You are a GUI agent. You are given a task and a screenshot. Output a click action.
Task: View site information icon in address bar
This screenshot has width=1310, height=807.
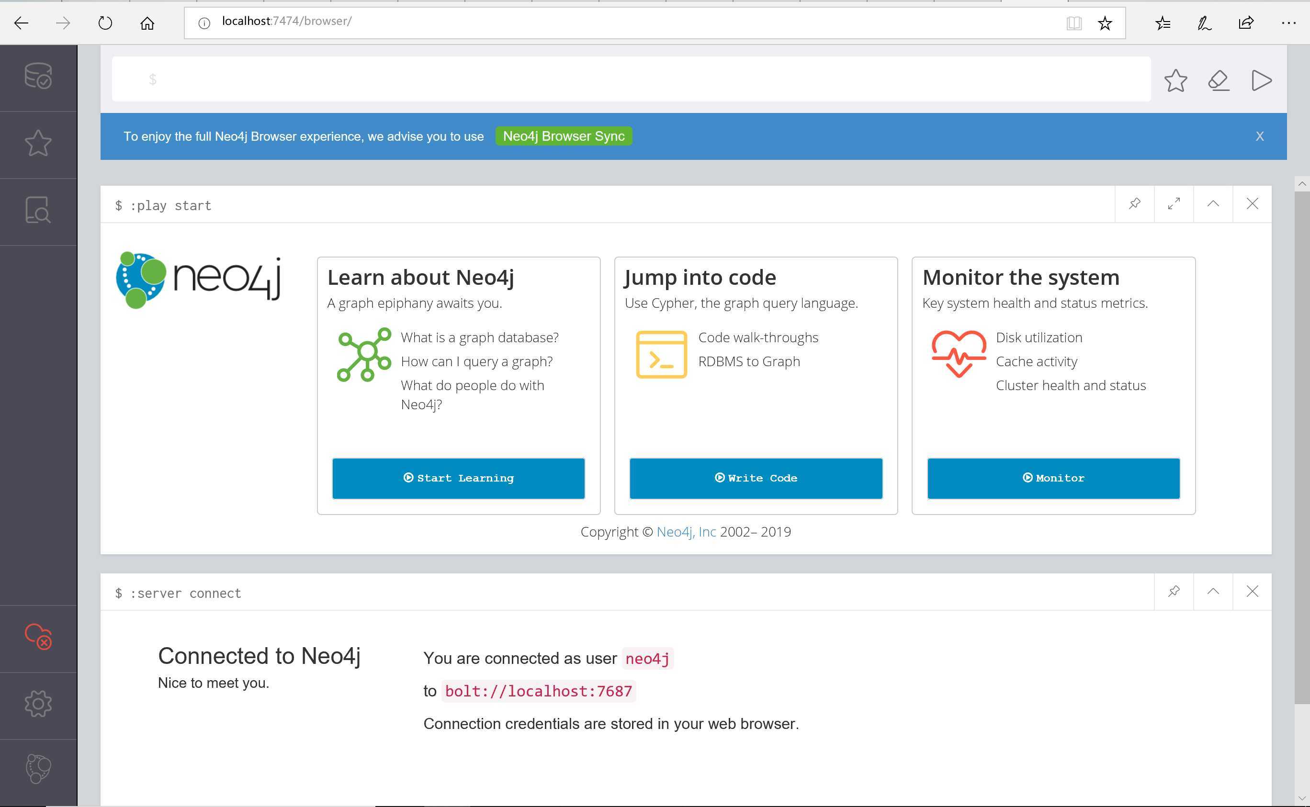[204, 23]
